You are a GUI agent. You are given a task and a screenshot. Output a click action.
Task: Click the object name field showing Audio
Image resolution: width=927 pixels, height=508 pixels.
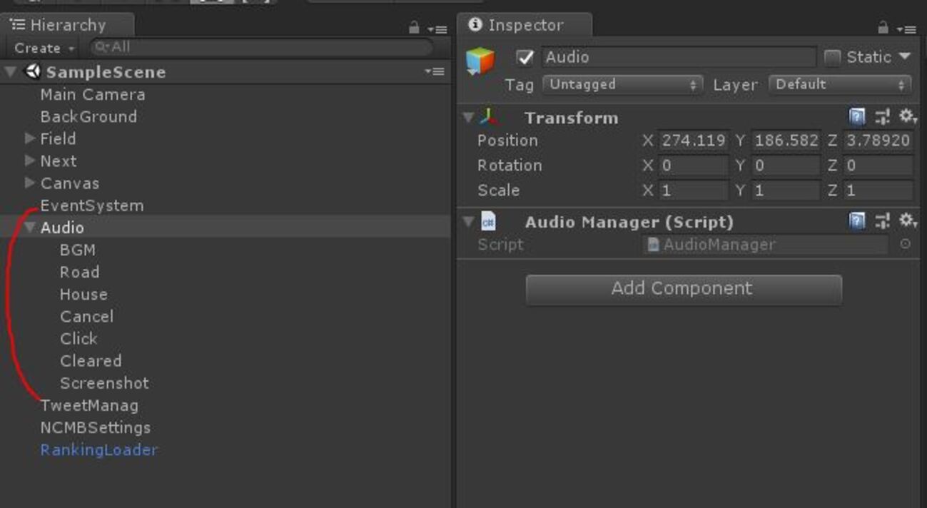tap(678, 57)
